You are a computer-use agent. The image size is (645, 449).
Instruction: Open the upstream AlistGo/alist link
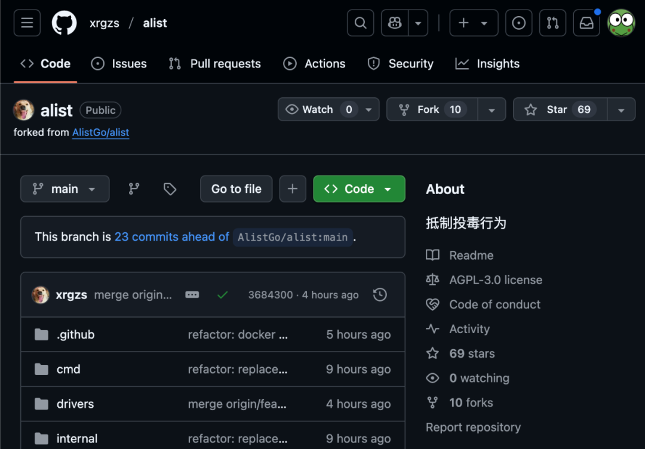click(100, 133)
